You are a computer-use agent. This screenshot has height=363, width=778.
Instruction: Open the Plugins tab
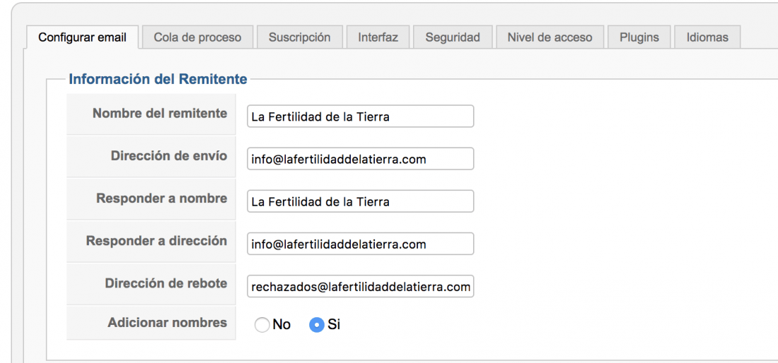click(x=639, y=37)
